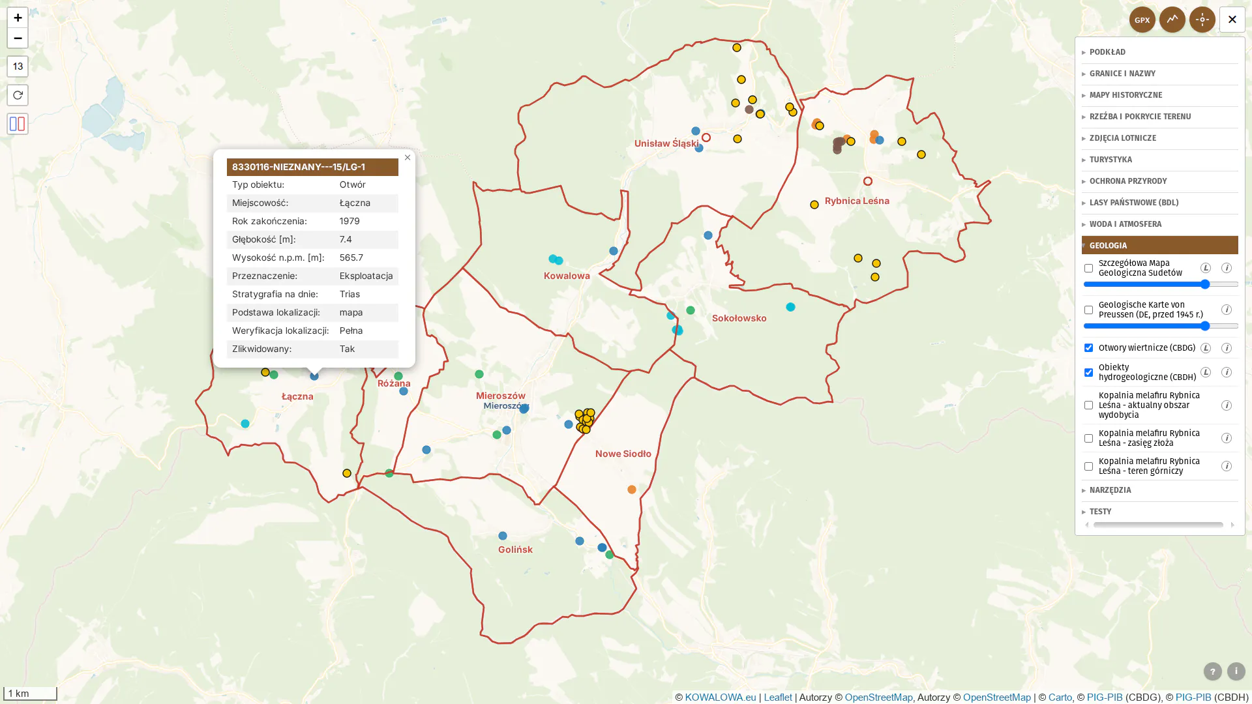
Task: Enable Szczegółowa Mapa Geologiczna Sudetów layer
Action: [1088, 268]
